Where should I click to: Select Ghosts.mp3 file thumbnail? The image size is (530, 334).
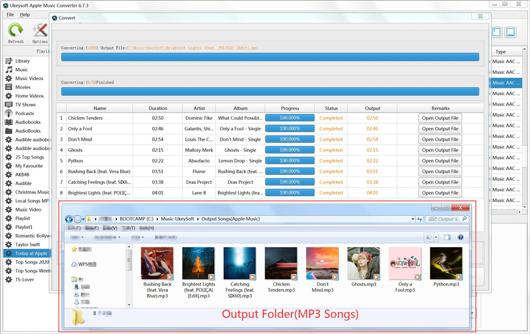click(x=364, y=263)
